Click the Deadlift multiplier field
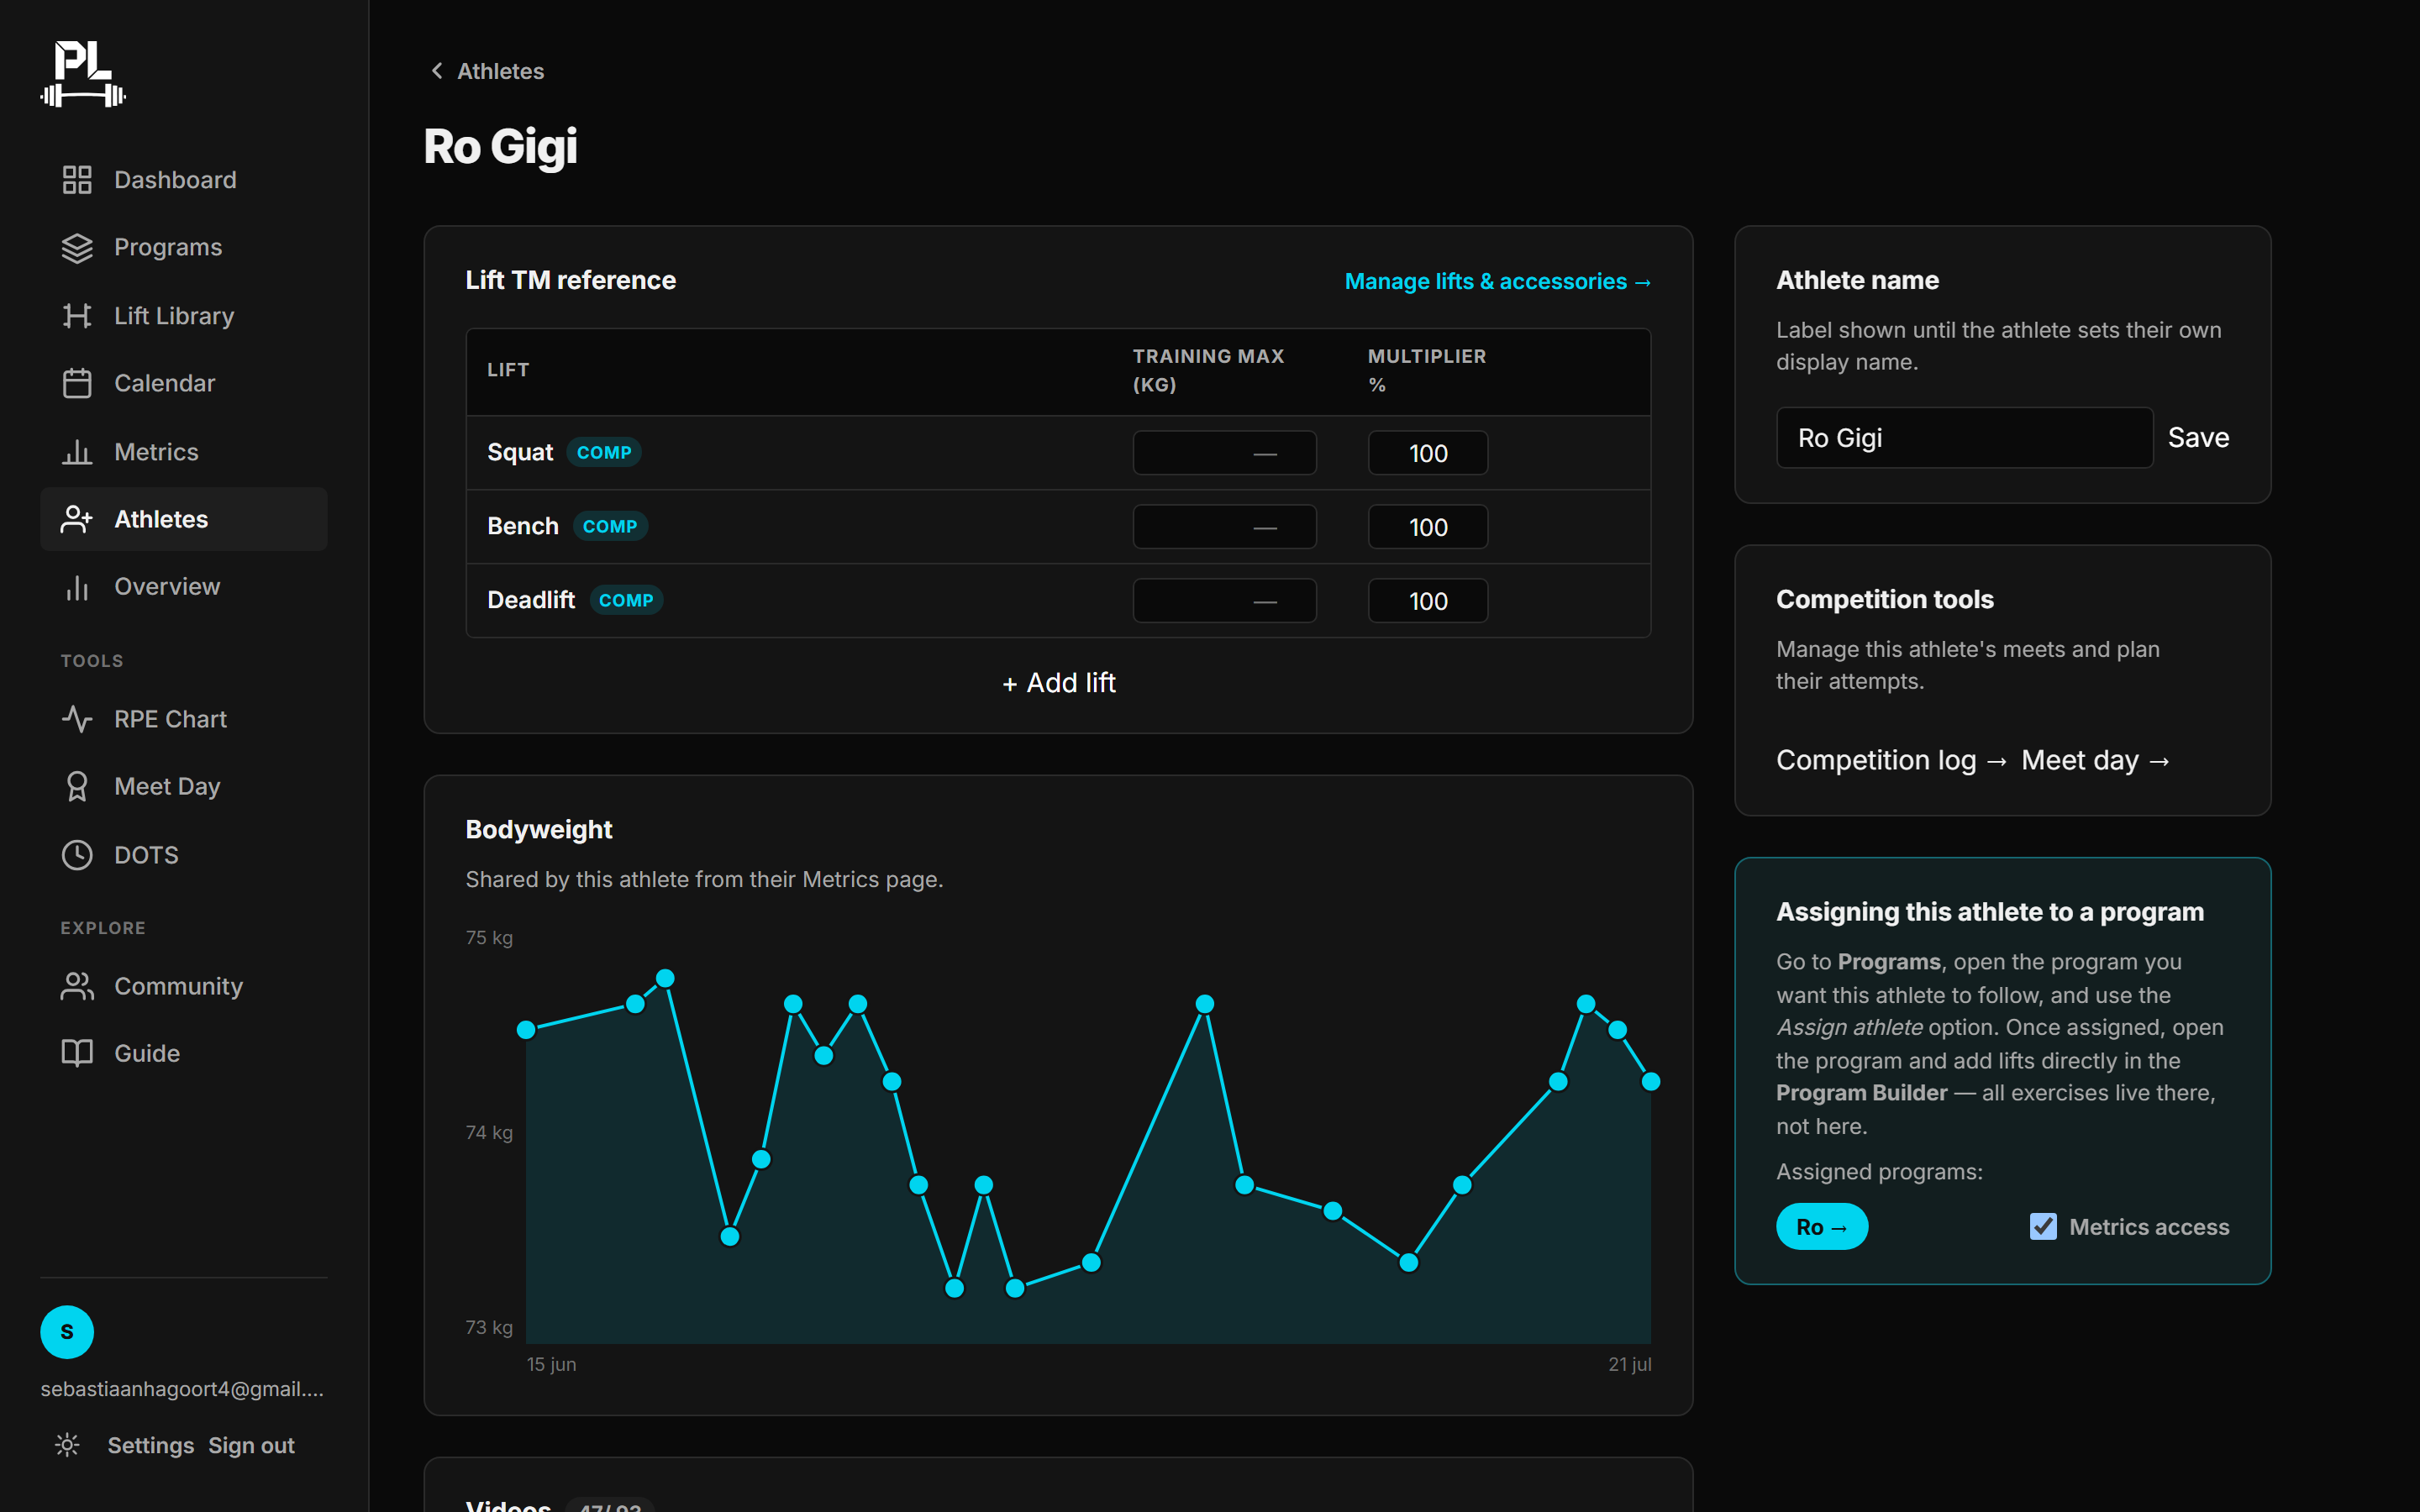Screen dimensions: 2420x1512 [1427, 601]
